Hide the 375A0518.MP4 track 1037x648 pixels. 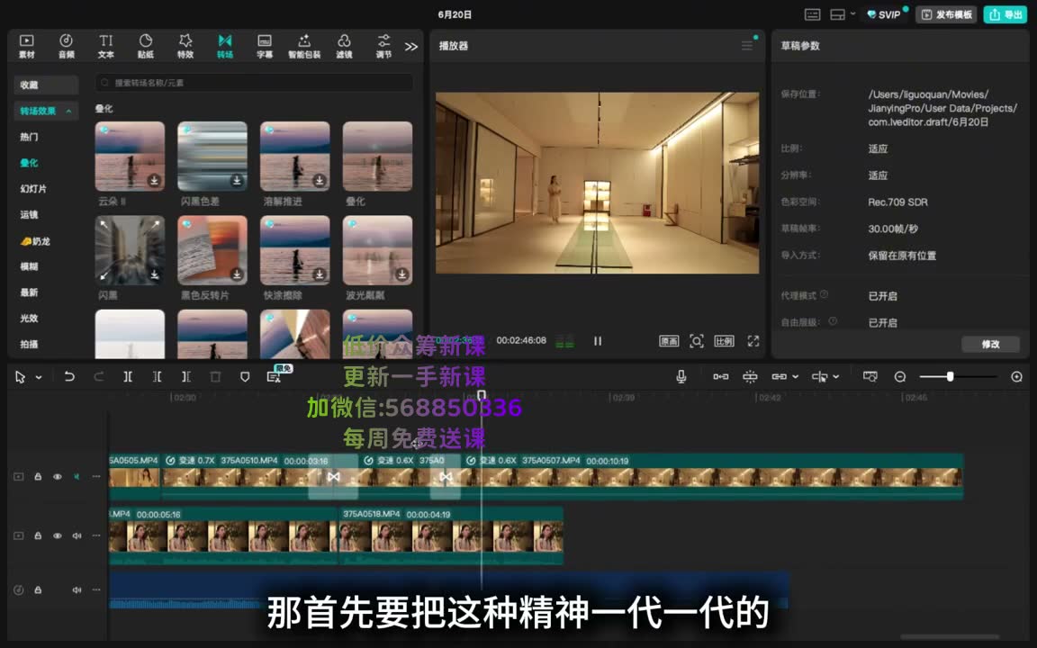point(58,535)
